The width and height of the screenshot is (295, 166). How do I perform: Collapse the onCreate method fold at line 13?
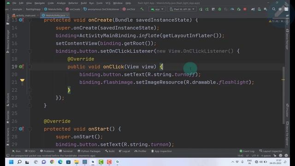[x=29, y=20]
